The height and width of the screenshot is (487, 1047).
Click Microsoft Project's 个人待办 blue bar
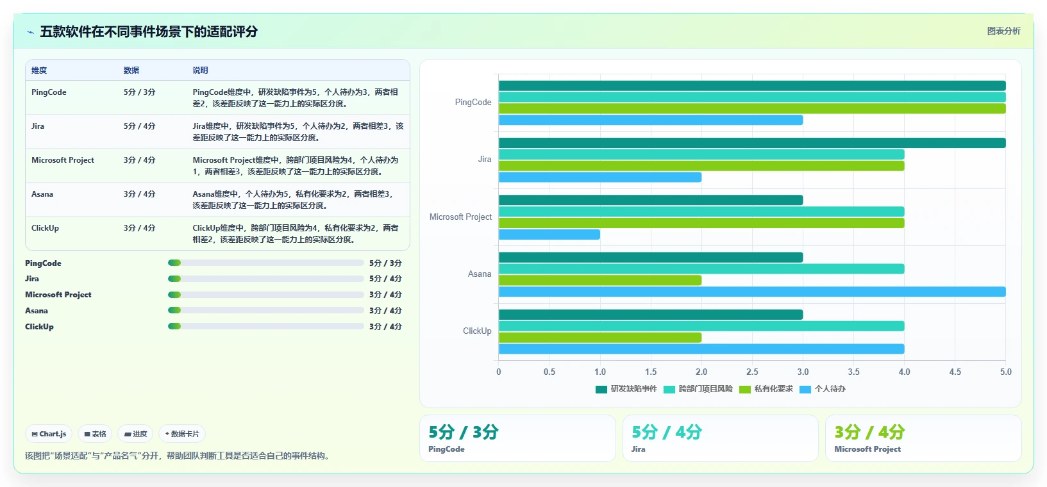click(x=549, y=235)
